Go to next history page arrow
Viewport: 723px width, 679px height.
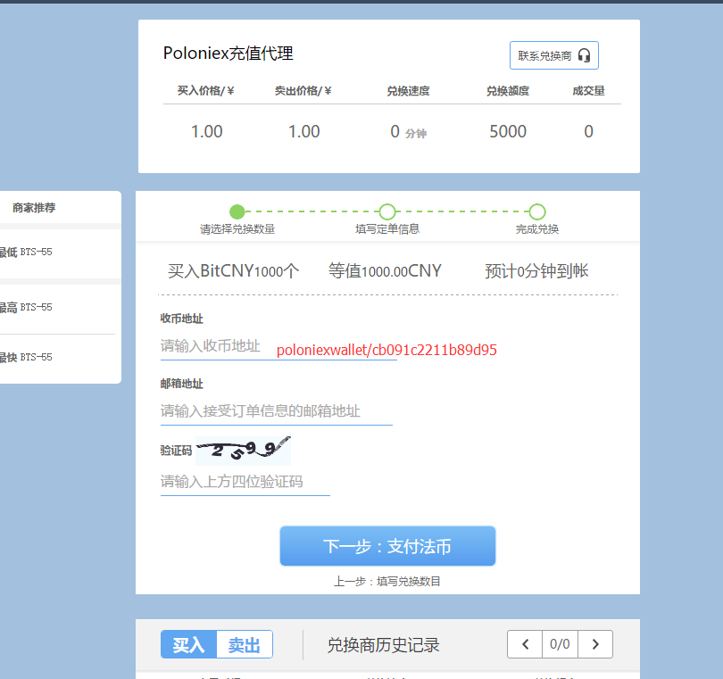click(595, 644)
